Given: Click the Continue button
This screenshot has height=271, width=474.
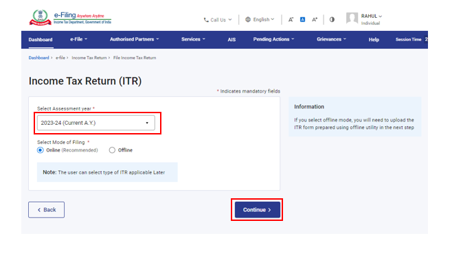Looking at the screenshot, I should pyautogui.click(x=257, y=210).
